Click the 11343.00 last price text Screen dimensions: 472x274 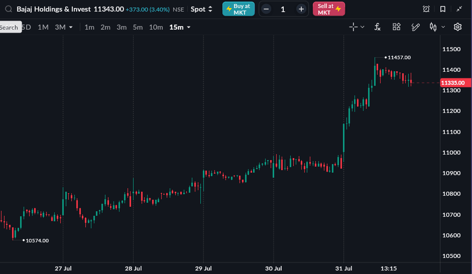point(108,9)
